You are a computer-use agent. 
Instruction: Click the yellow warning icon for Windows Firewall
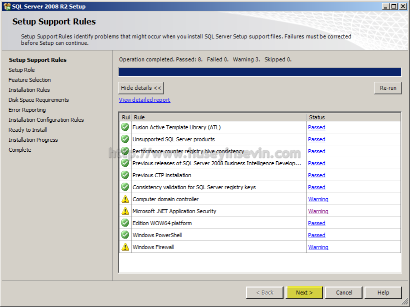tap(125, 247)
